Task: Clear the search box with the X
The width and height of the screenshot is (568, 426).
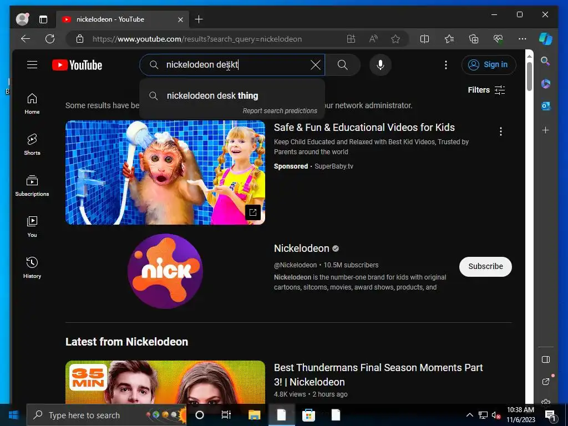Action: (x=316, y=65)
